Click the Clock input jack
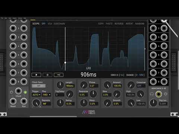Image resolution: width=179 pixels, height=134 pixels. tap(18, 91)
